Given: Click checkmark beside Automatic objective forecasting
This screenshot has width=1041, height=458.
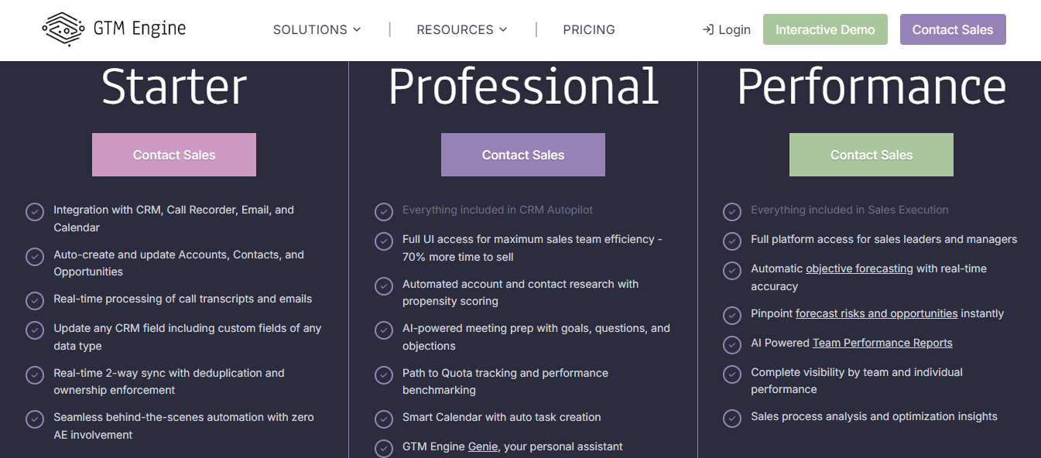Looking at the screenshot, I should pyautogui.click(x=732, y=271).
